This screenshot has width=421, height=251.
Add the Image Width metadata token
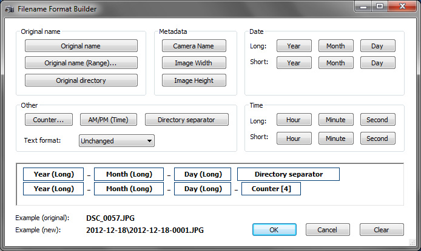click(x=194, y=63)
